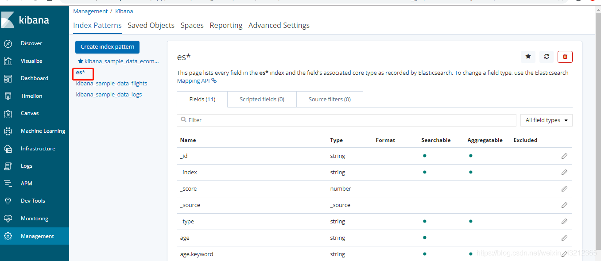Open kibana_sample_data_flights index pattern

coord(112,83)
